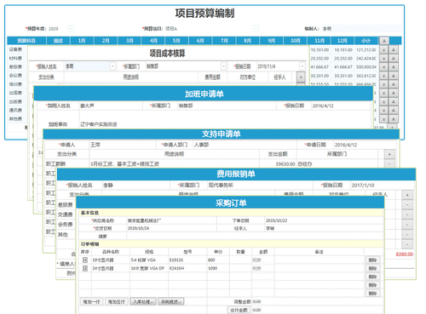426x314 pixels.
Task: Click the A button in 设备费 budget row
Action: 394,50
